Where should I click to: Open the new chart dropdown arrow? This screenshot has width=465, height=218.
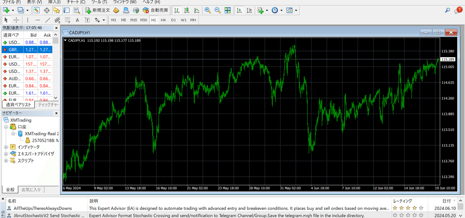(13, 10)
